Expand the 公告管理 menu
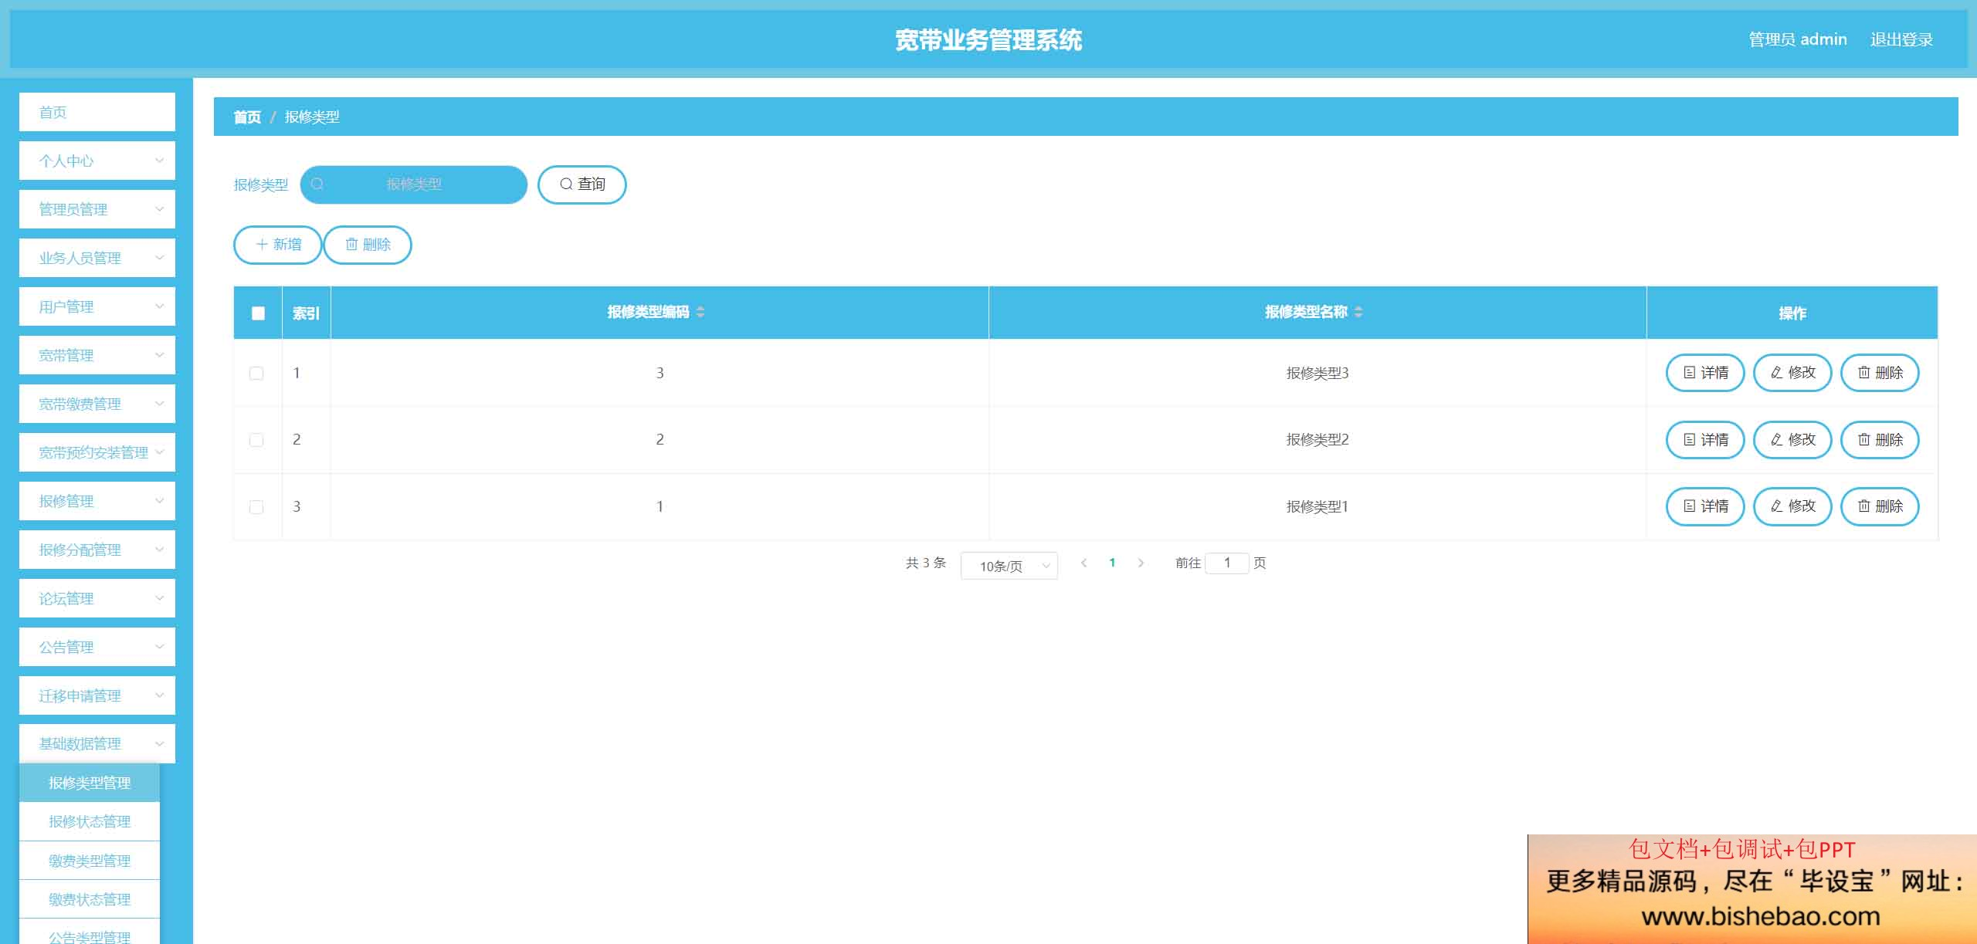Screen dimensions: 1977x944 tap(97, 647)
